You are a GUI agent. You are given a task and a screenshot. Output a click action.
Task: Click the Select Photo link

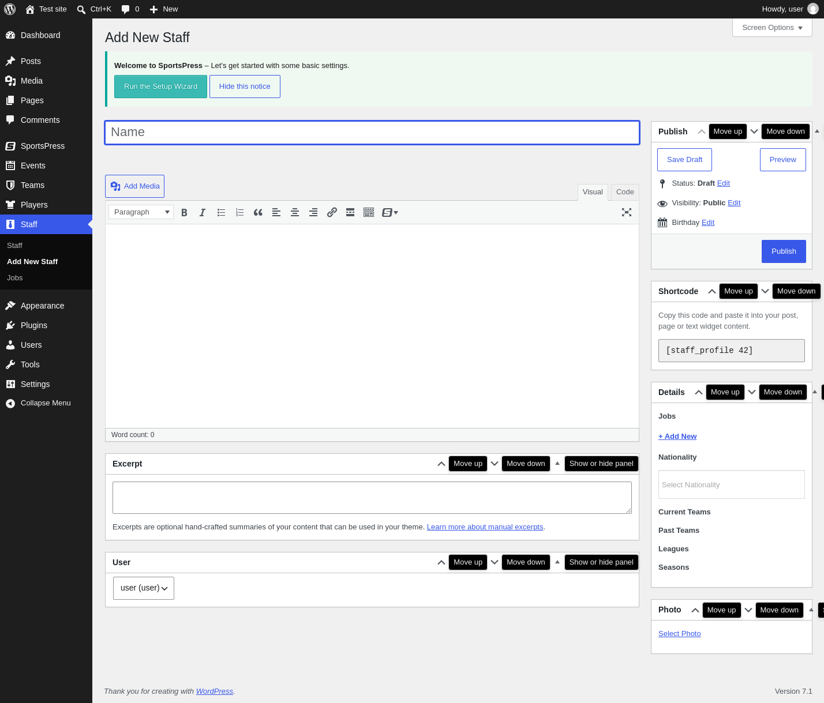point(680,634)
